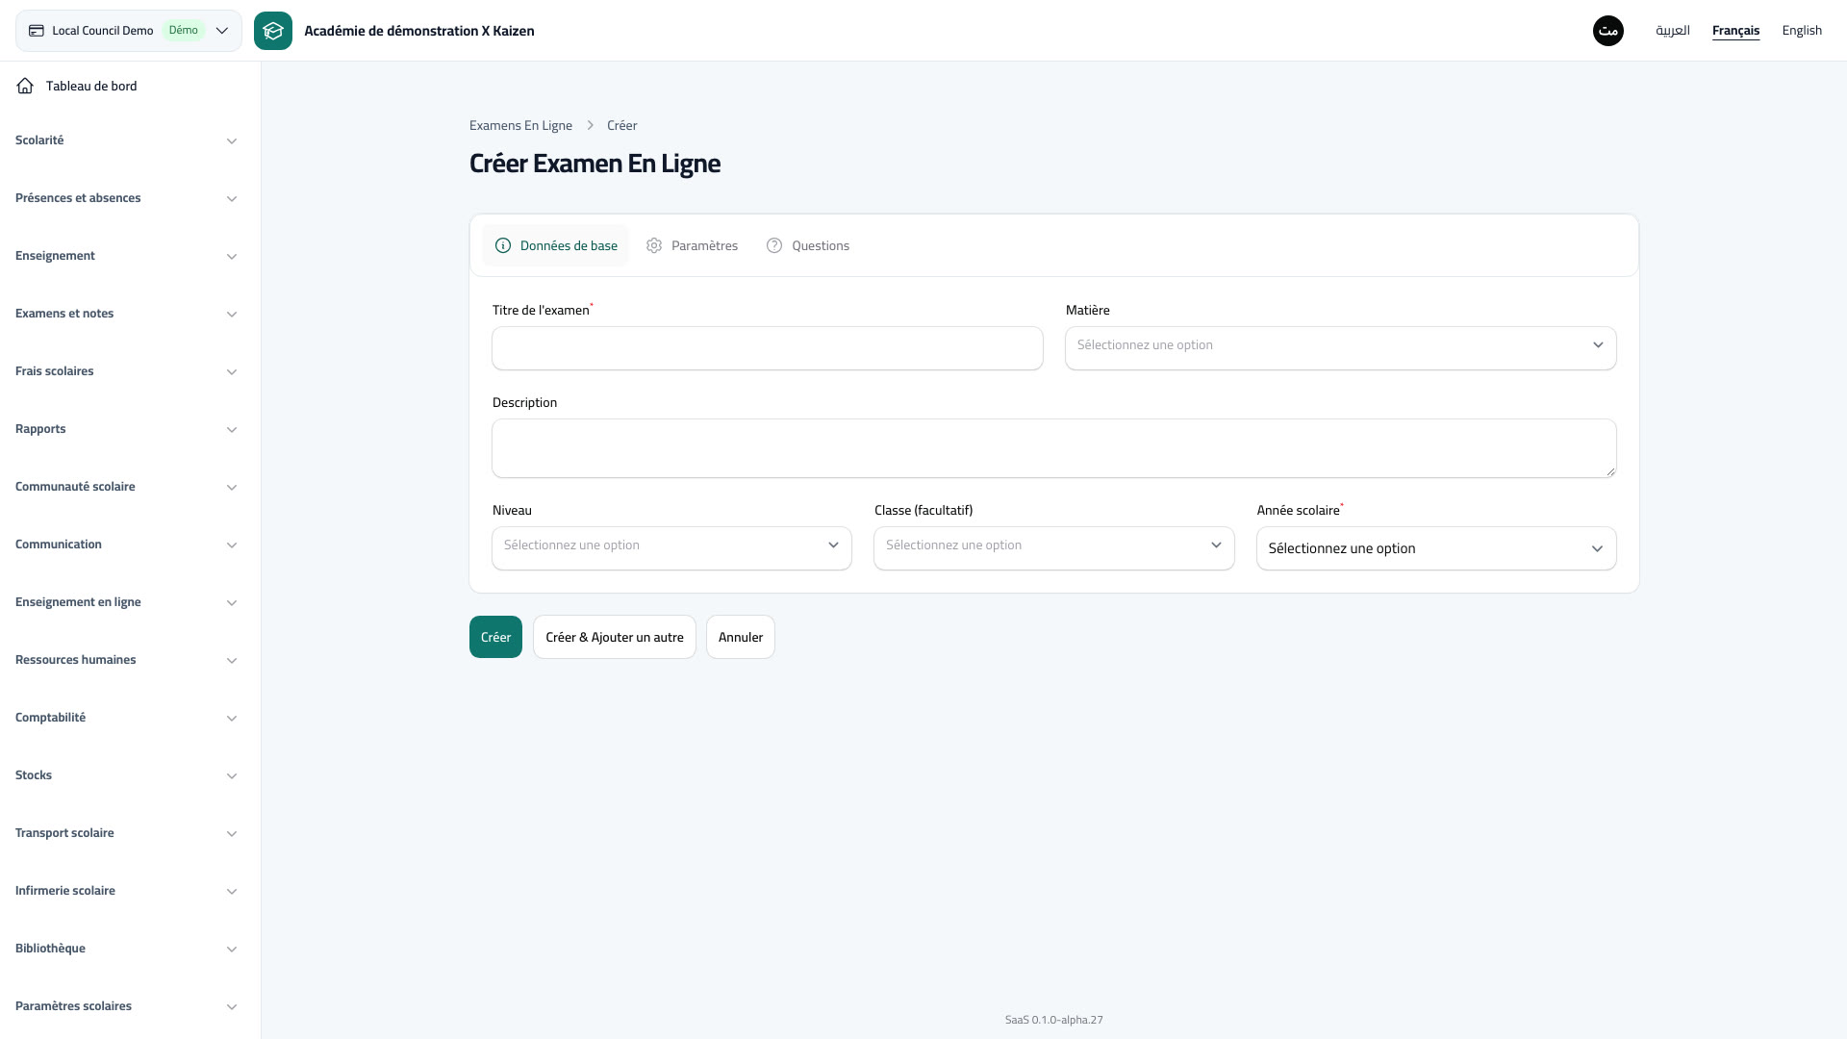Click the home icon beside Tableau de bord
Viewport: 1847px width, 1039px height.
pyautogui.click(x=25, y=86)
